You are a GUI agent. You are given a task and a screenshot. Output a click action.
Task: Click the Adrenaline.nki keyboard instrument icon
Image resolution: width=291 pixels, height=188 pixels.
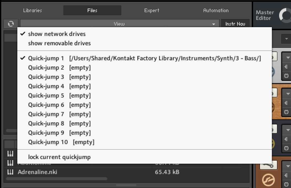tap(10, 172)
